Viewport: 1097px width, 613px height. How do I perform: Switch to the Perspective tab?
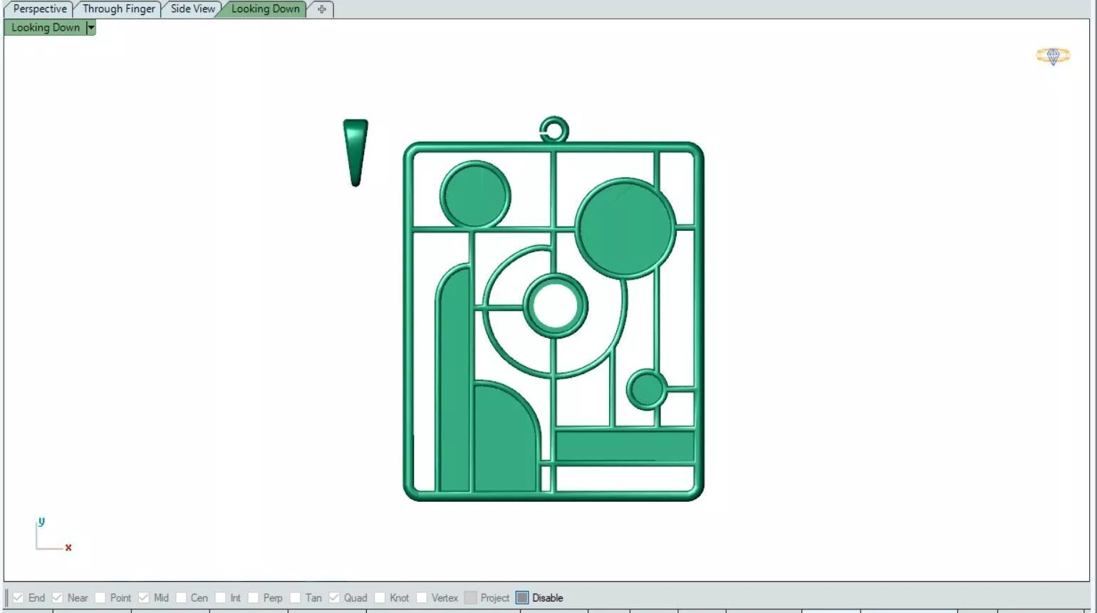[40, 9]
